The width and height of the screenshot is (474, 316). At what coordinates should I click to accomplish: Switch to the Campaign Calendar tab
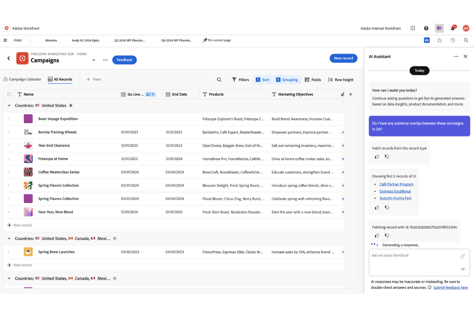pyautogui.click(x=22, y=79)
